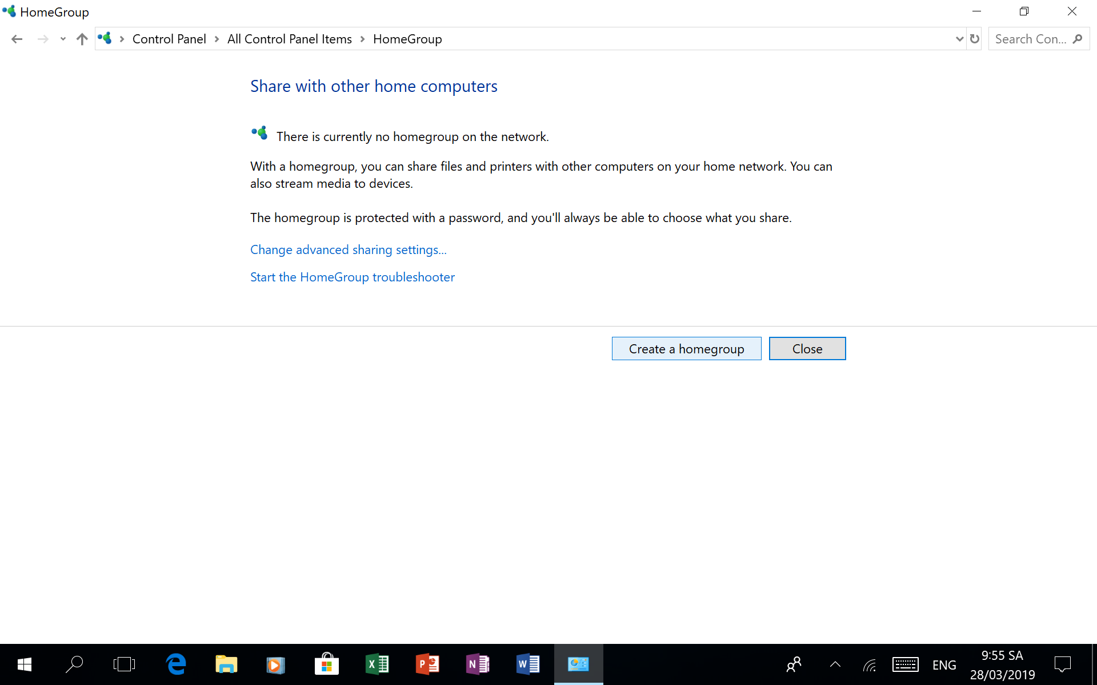Viewport: 1097px width, 685px height.
Task: Select Control Panel taskbar button
Action: 578,664
